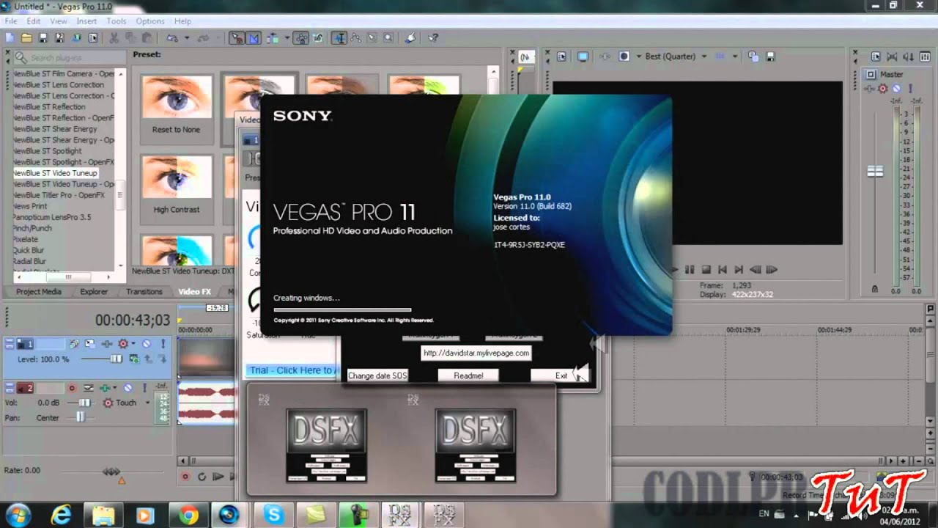The height and width of the screenshot is (528, 938).
Task: Click Save Snapshot to File icon
Action: [770, 56]
